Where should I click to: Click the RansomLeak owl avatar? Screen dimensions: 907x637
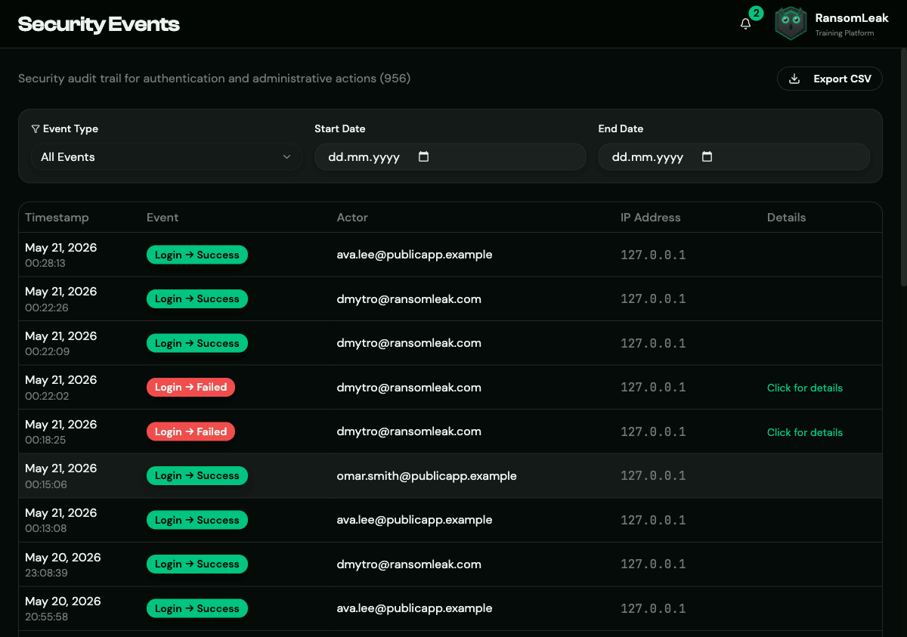[791, 23]
